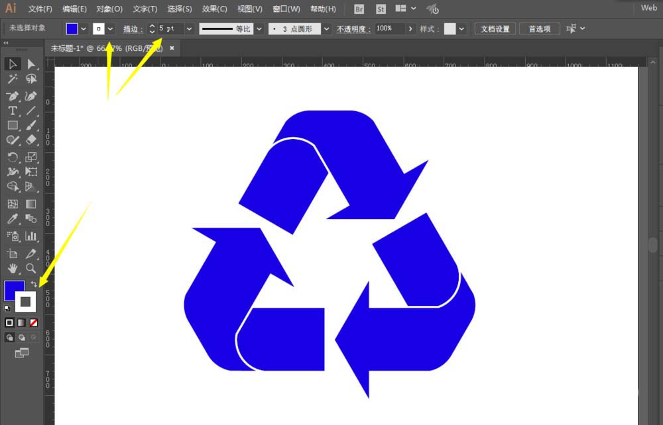Open the stroke color dropdown in control bar

[x=110, y=28]
